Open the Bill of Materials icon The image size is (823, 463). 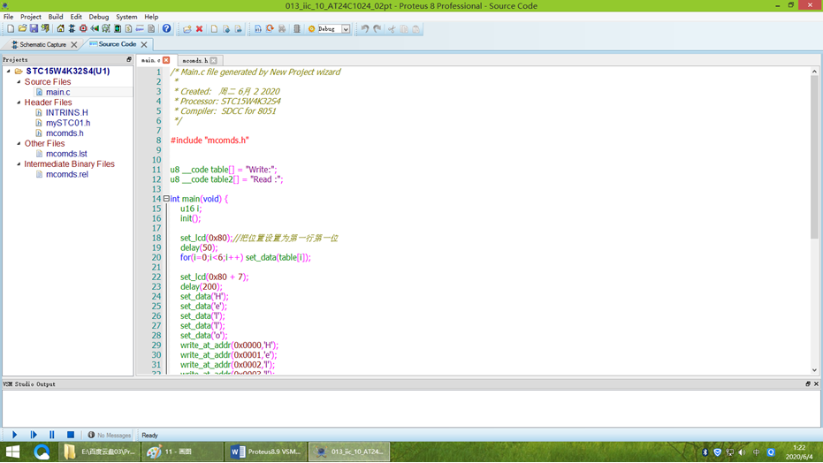tap(128, 29)
